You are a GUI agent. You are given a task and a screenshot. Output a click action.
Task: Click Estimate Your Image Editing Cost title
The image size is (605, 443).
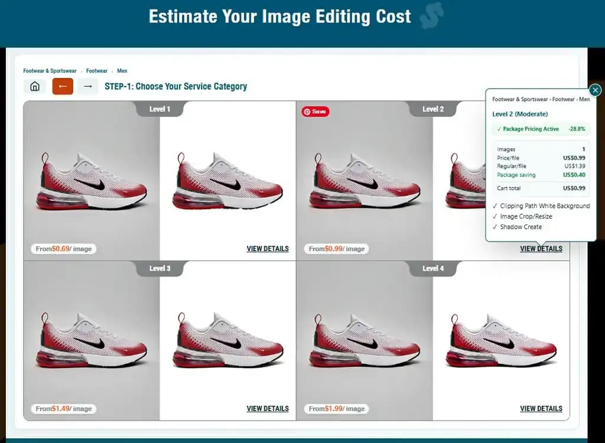point(279,17)
